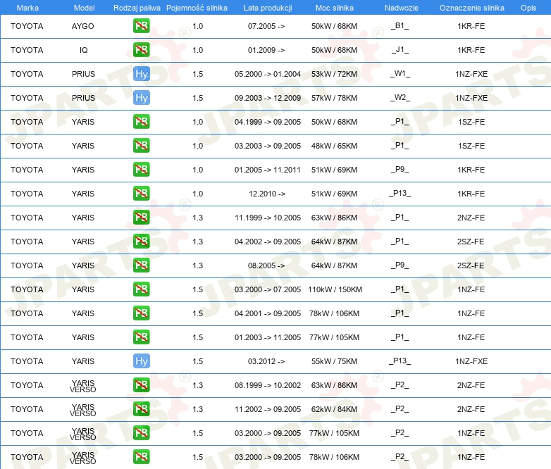
Task: Click the Lata produkcji column header
Action: [268, 8]
